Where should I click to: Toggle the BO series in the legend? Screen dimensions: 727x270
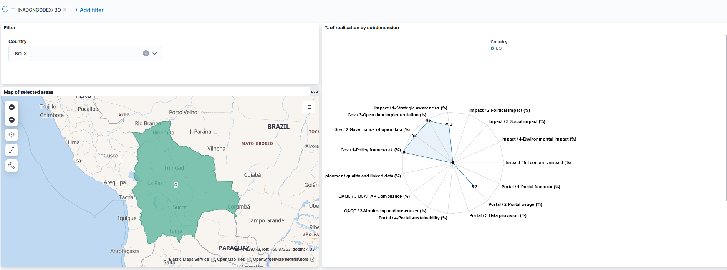pyautogui.click(x=496, y=48)
